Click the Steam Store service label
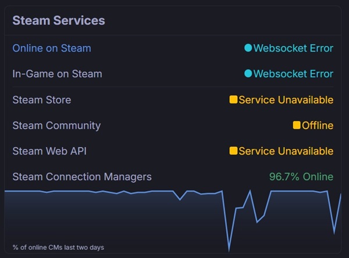The width and height of the screenshot is (349, 258). (x=42, y=100)
